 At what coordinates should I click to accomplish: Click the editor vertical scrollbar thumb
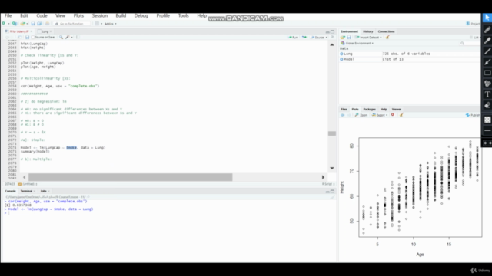pyautogui.click(x=332, y=133)
